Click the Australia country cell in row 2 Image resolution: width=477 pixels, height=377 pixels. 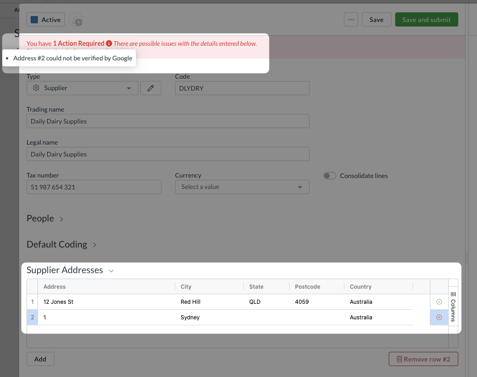tap(378, 318)
